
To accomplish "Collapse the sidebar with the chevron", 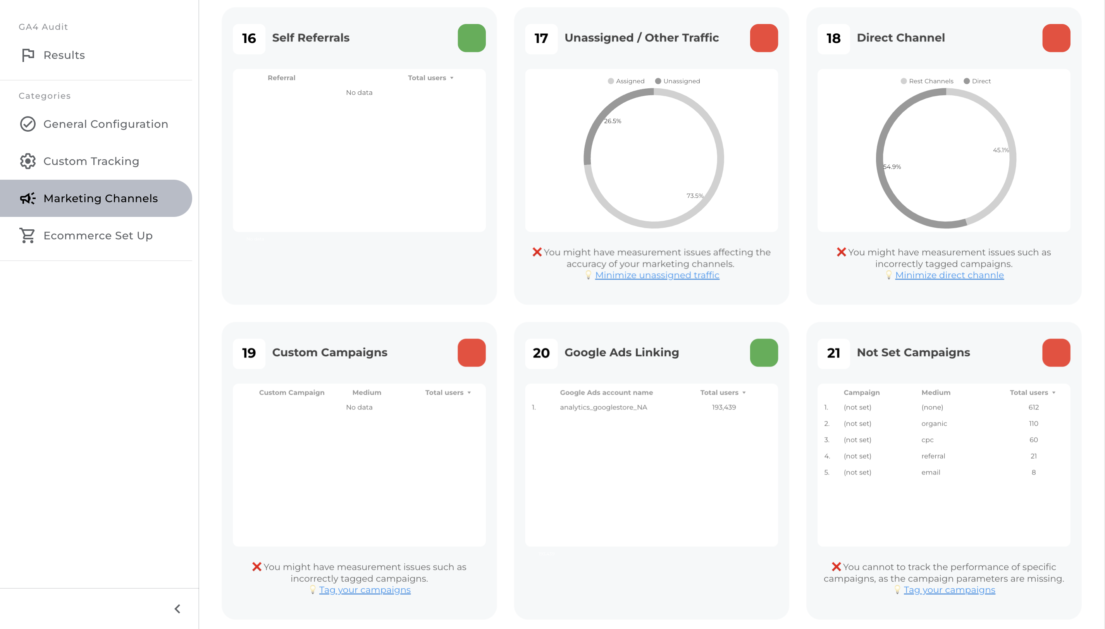I will [x=176, y=608].
